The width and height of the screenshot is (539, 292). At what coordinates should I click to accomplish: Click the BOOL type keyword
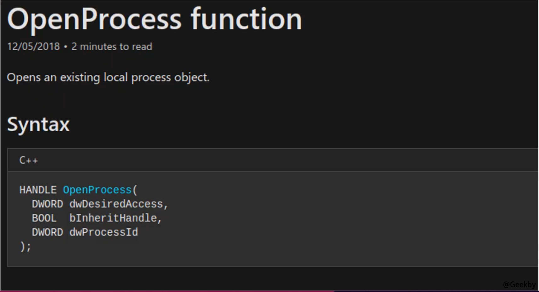pos(44,218)
